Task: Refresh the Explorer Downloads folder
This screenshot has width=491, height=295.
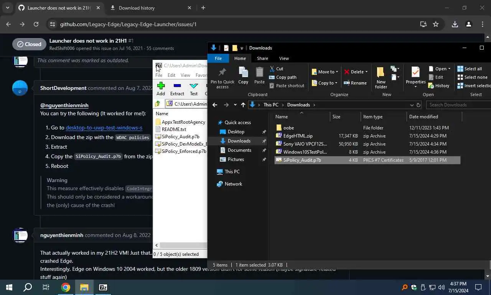Action: point(419,105)
